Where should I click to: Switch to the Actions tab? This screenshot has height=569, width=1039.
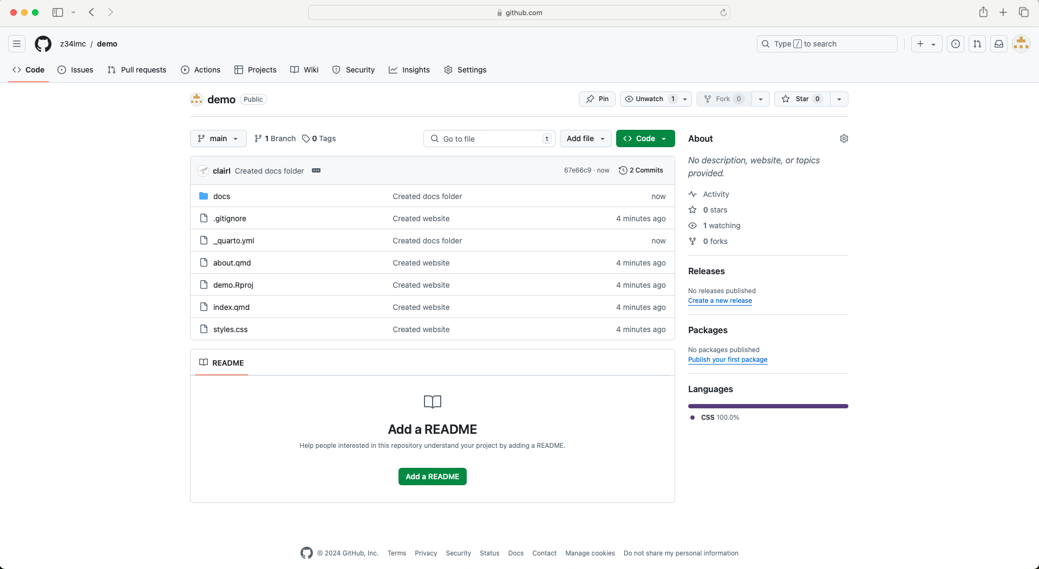pyautogui.click(x=200, y=70)
